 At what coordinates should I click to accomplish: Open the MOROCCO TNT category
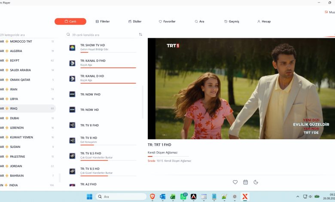pyautogui.click(x=27, y=41)
